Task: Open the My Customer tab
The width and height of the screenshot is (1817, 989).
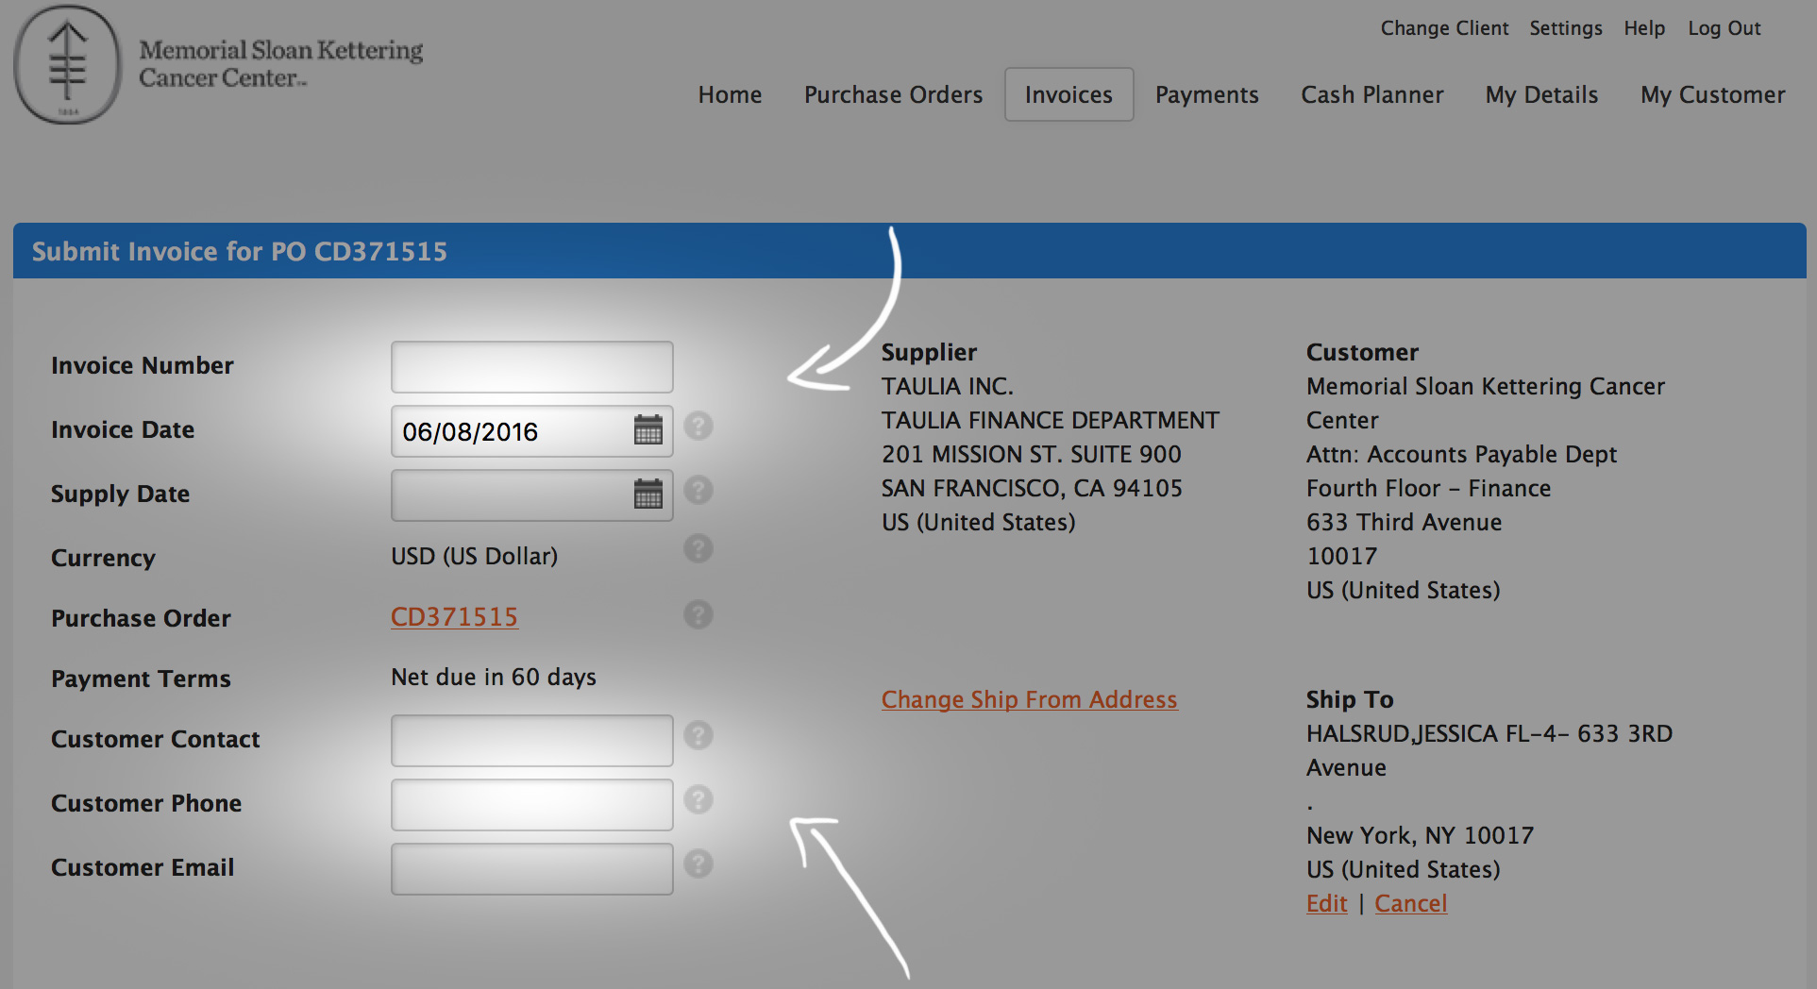Action: [x=1712, y=95]
